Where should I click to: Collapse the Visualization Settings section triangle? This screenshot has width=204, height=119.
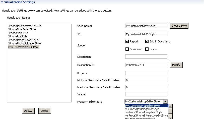(x=2, y=2)
